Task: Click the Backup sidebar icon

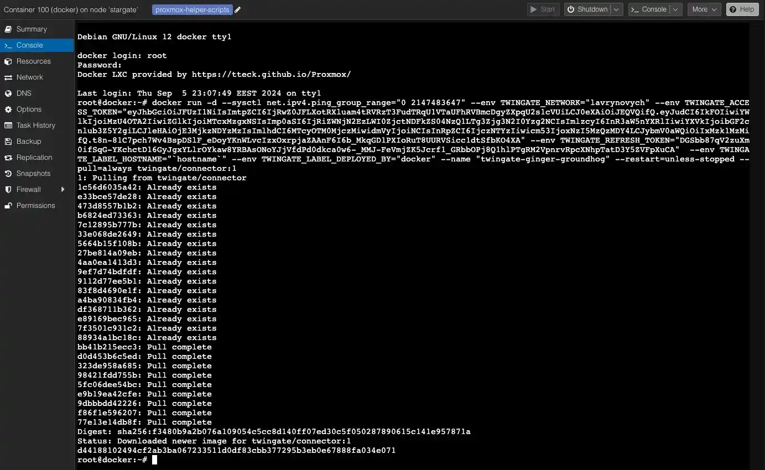Action: (x=8, y=141)
